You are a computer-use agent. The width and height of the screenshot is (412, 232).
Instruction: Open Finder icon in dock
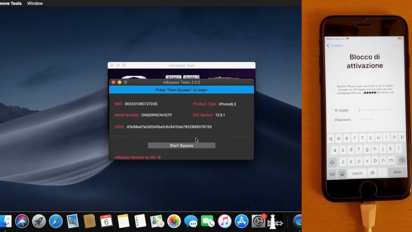pyautogui.click(x=5, y=221)
